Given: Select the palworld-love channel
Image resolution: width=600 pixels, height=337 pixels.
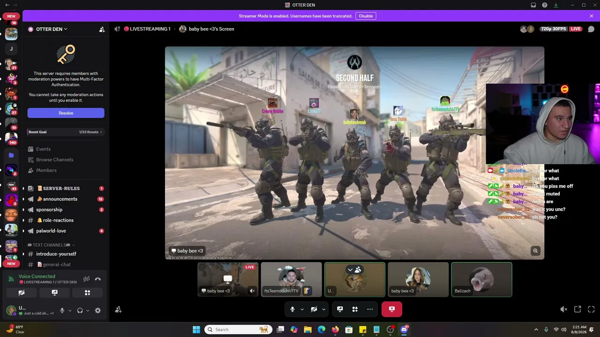Looking at the screenshot, I should click(x=66, y=231).
